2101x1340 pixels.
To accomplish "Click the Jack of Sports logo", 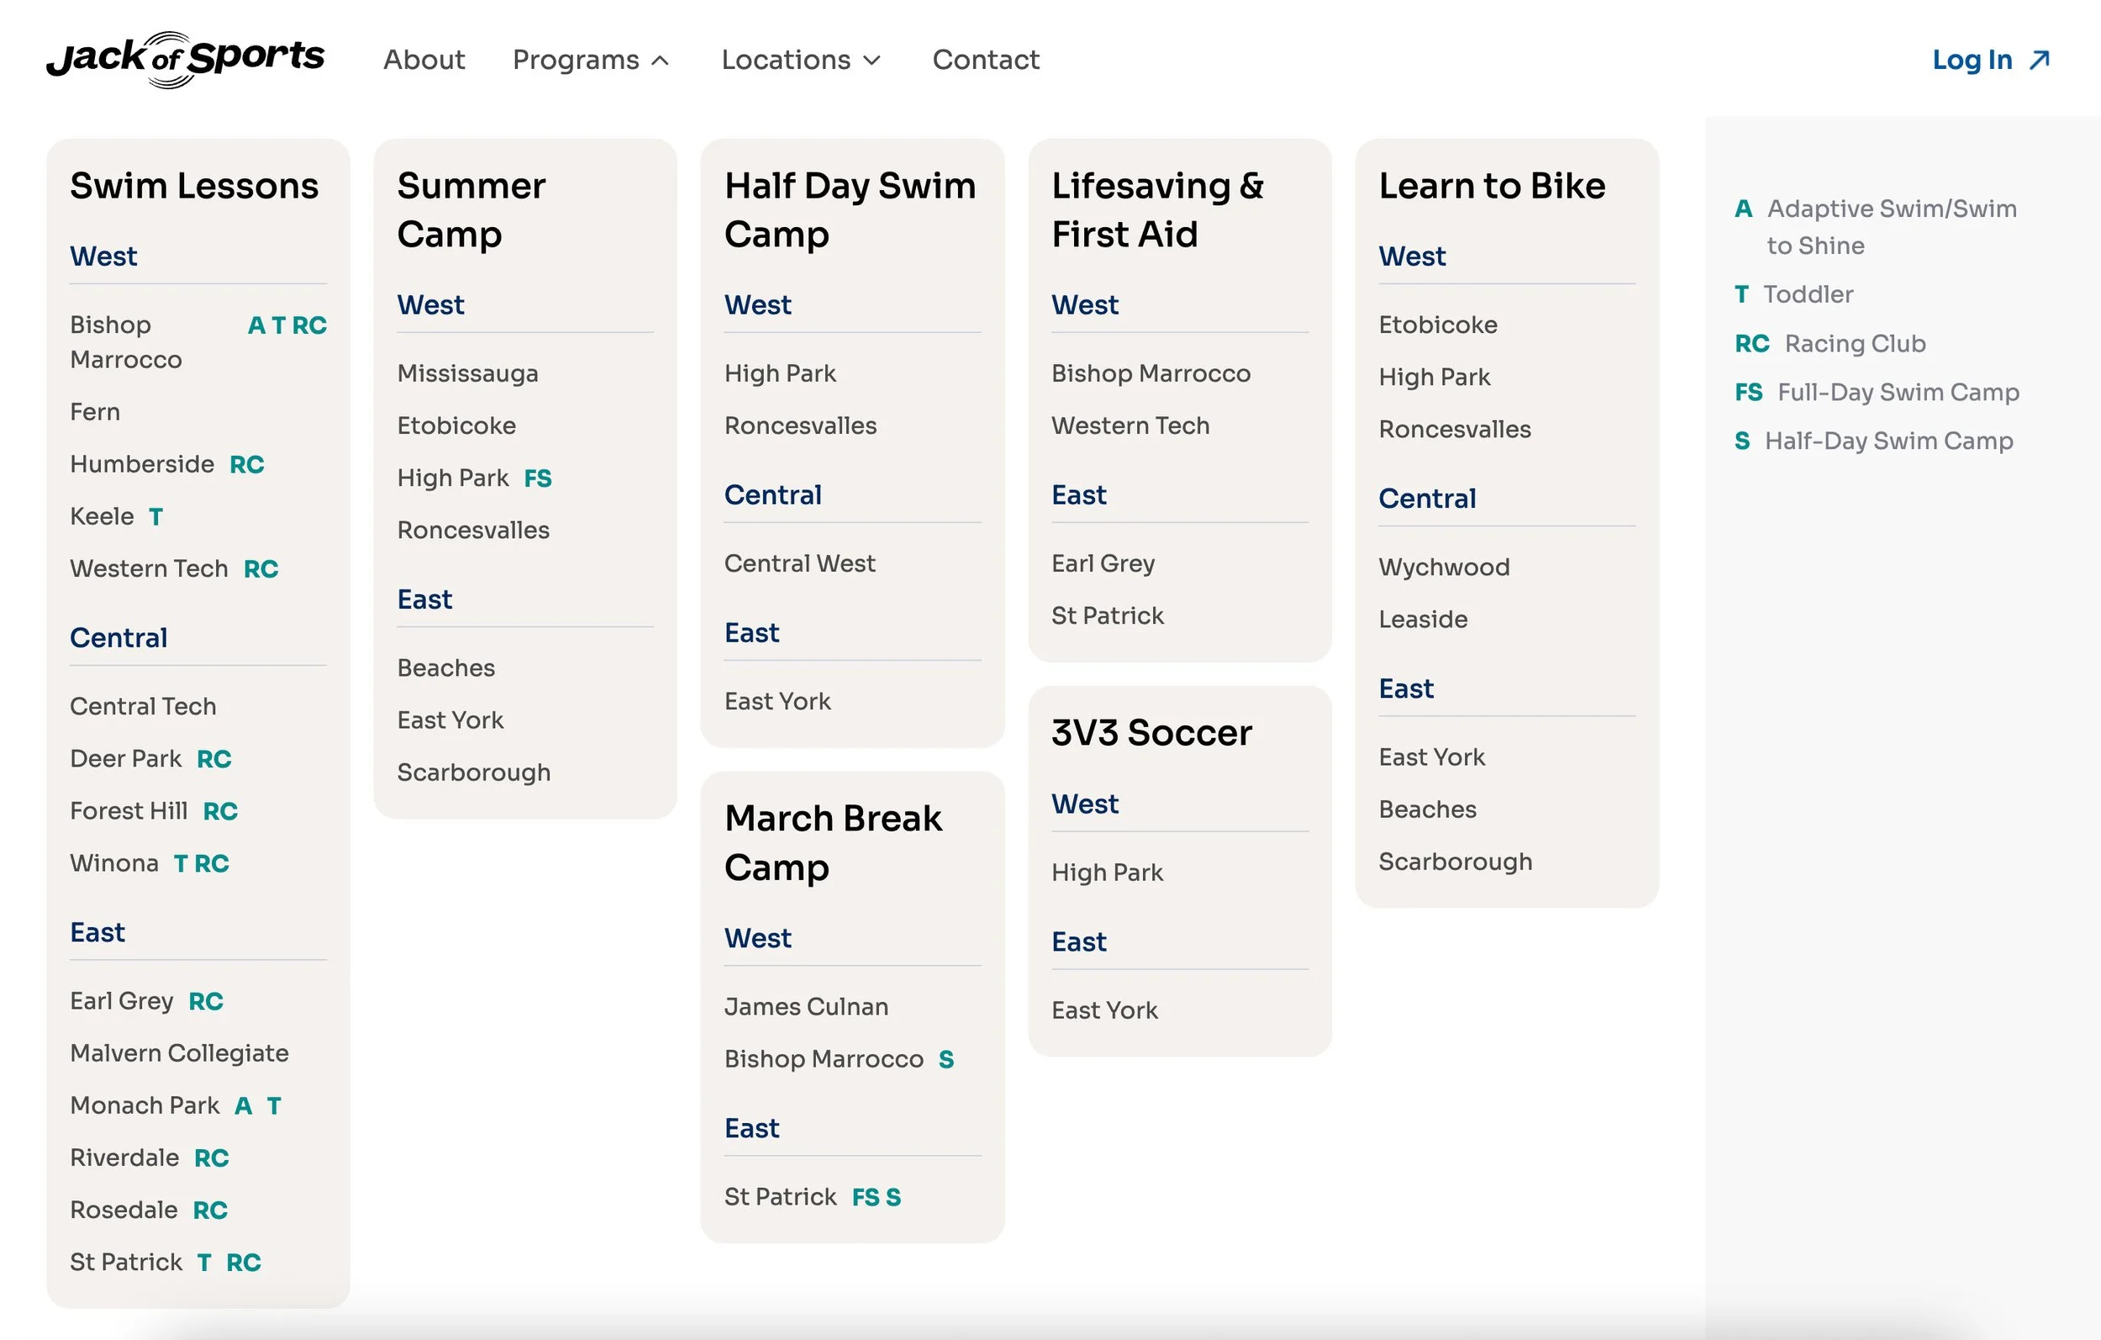I will pos(185,60).
